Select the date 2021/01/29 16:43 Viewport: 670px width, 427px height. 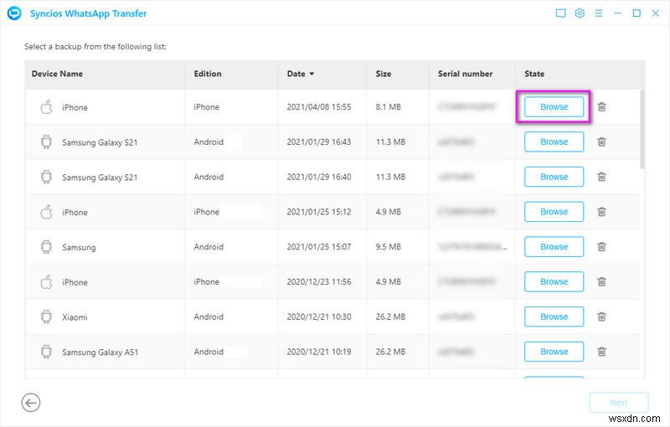[x=319, y=141]
